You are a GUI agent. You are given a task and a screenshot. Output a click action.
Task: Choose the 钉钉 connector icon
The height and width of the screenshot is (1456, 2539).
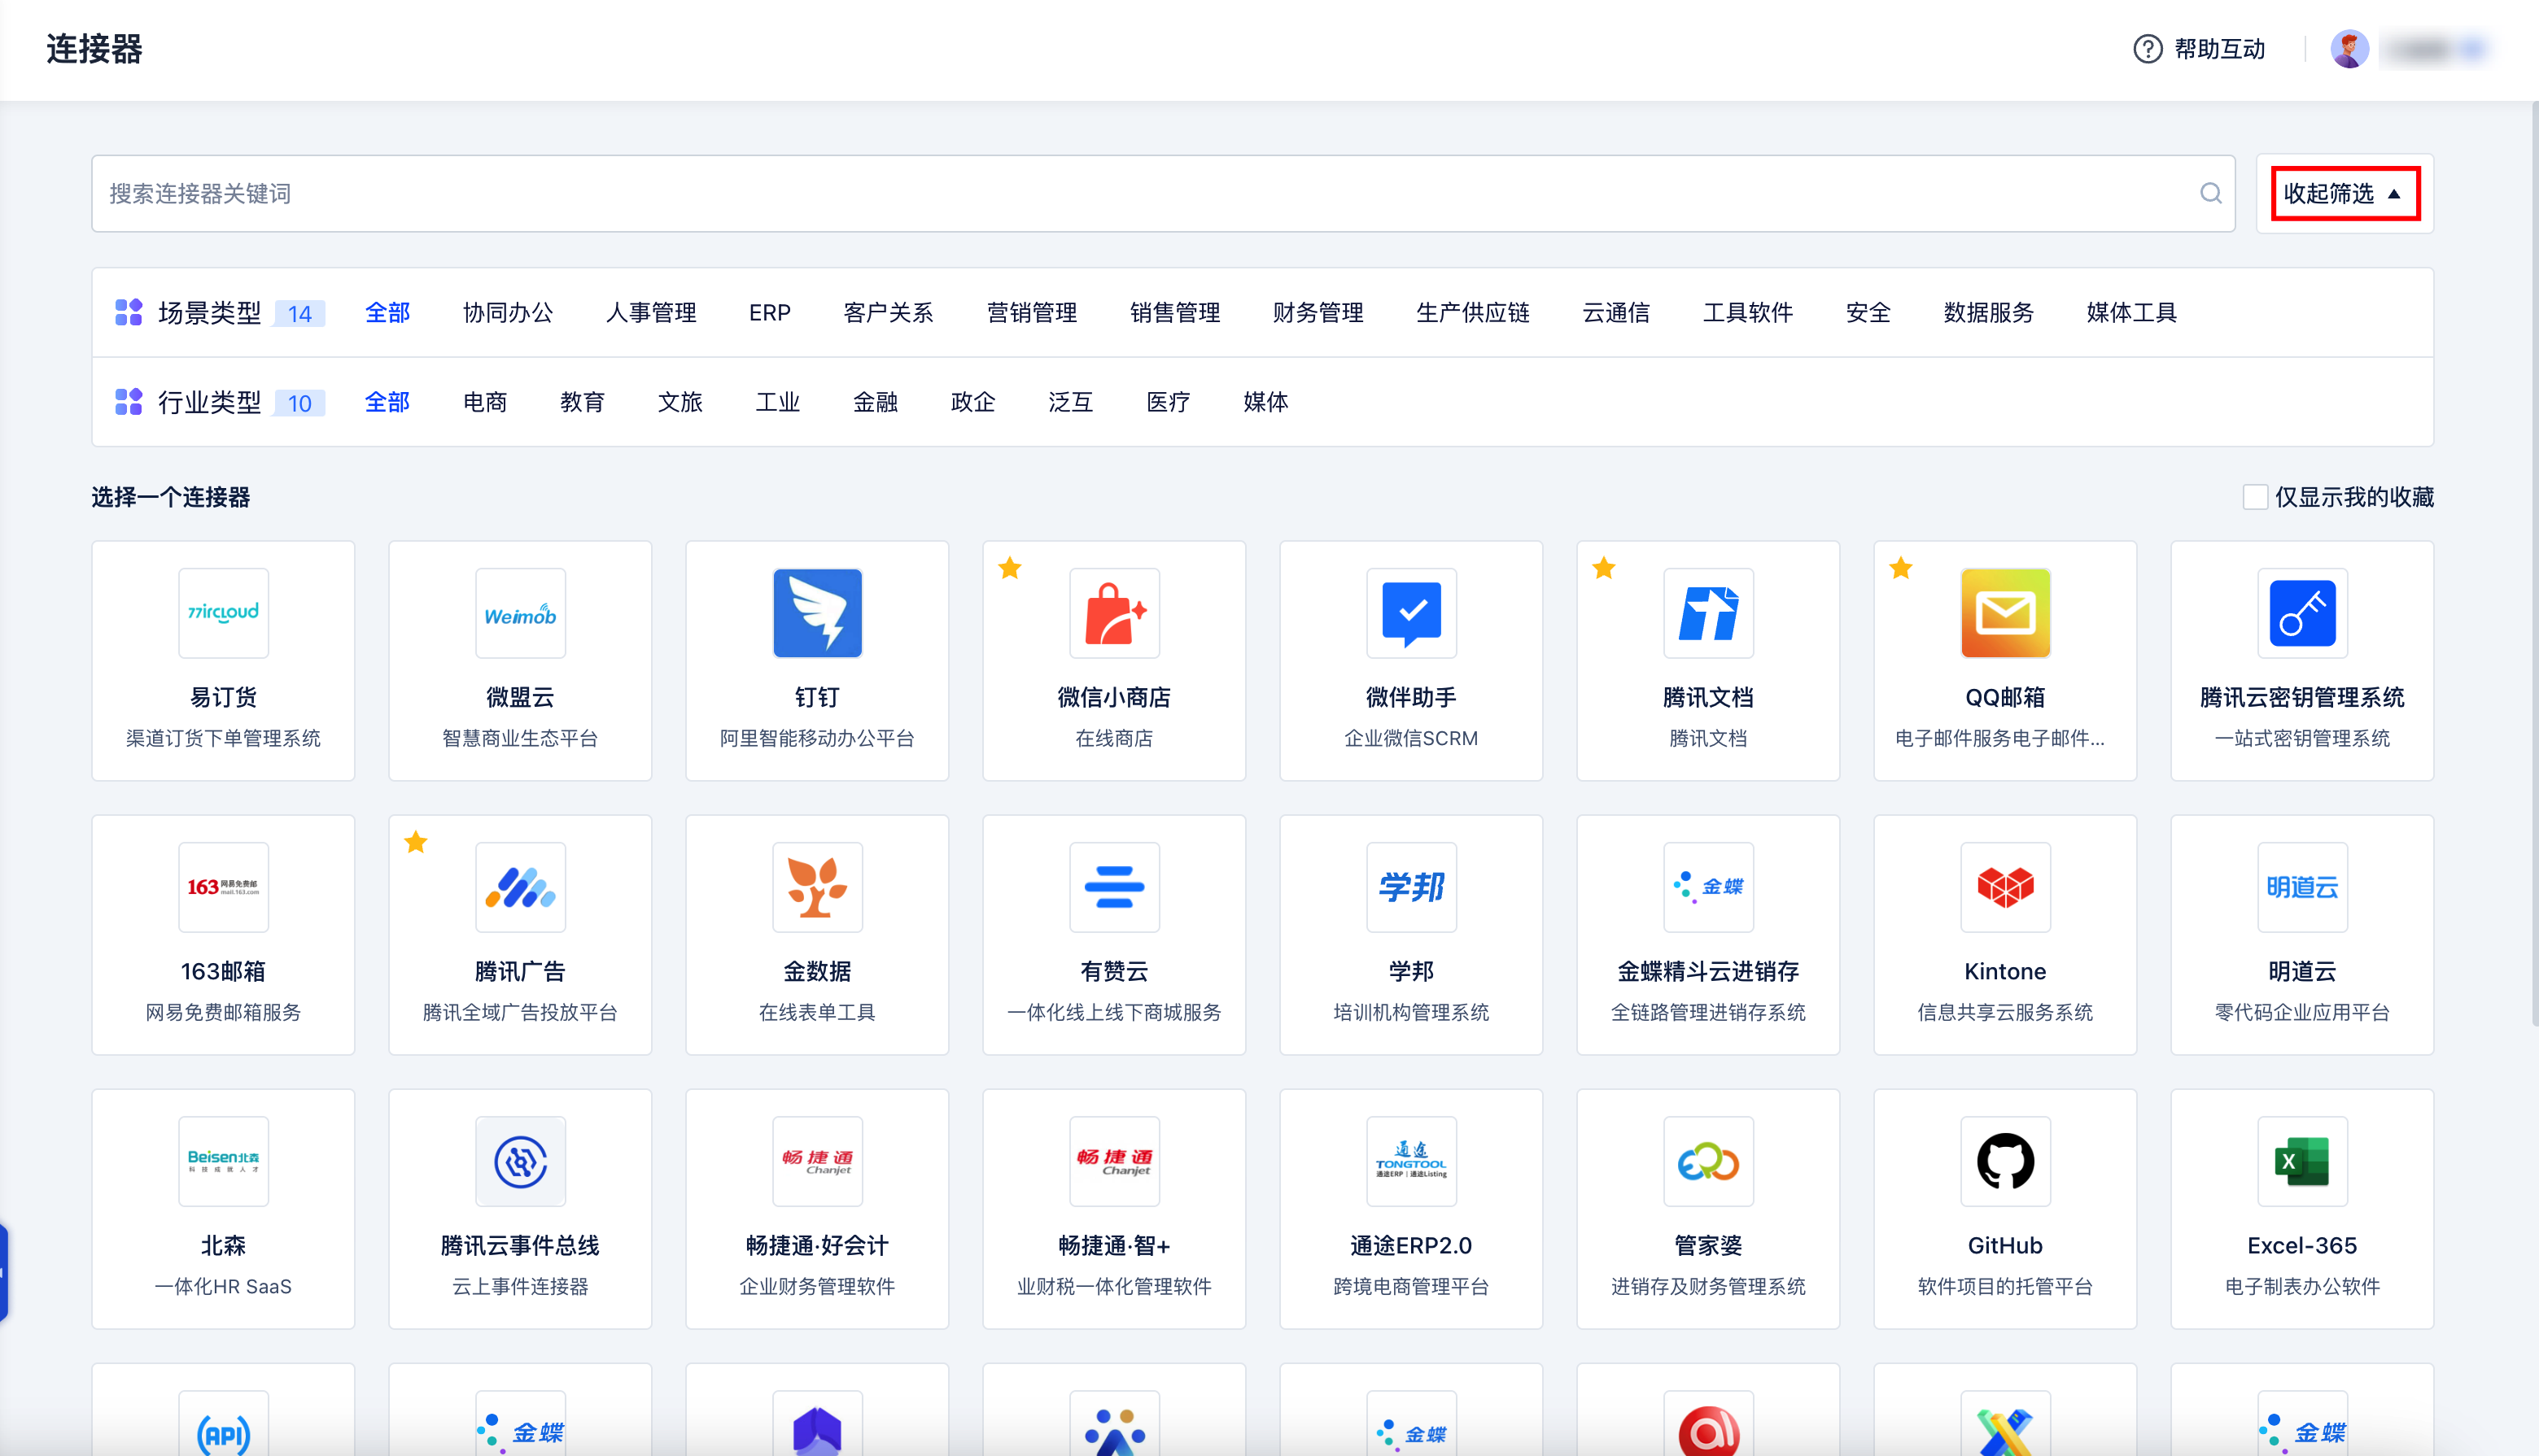(817, 613)
